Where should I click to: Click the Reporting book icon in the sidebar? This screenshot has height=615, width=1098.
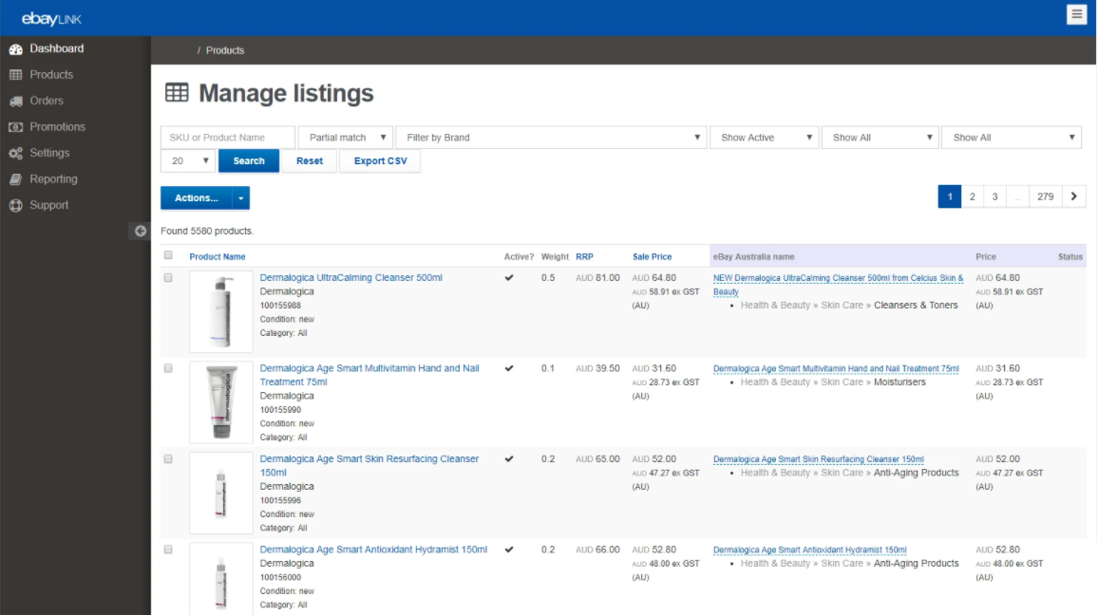pyautogui.click(x=15, y=179)
